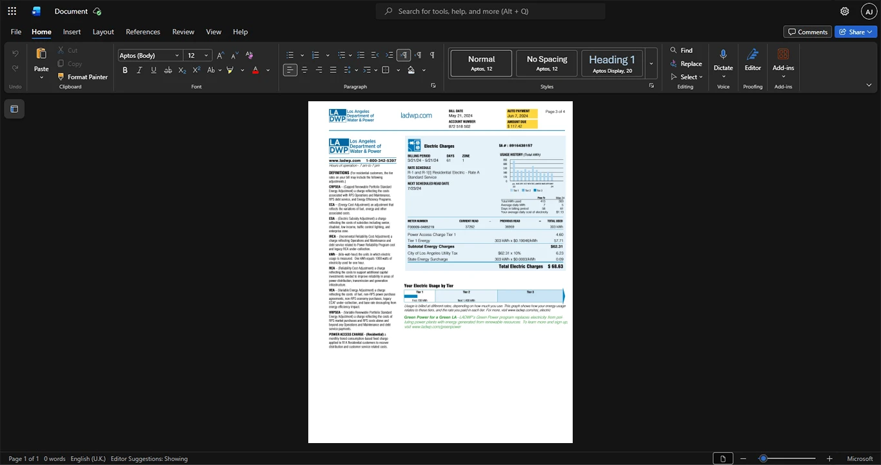
Task: Open the navigation pane icon
Action: [14, 109]
